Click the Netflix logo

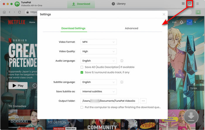point(17,22)
